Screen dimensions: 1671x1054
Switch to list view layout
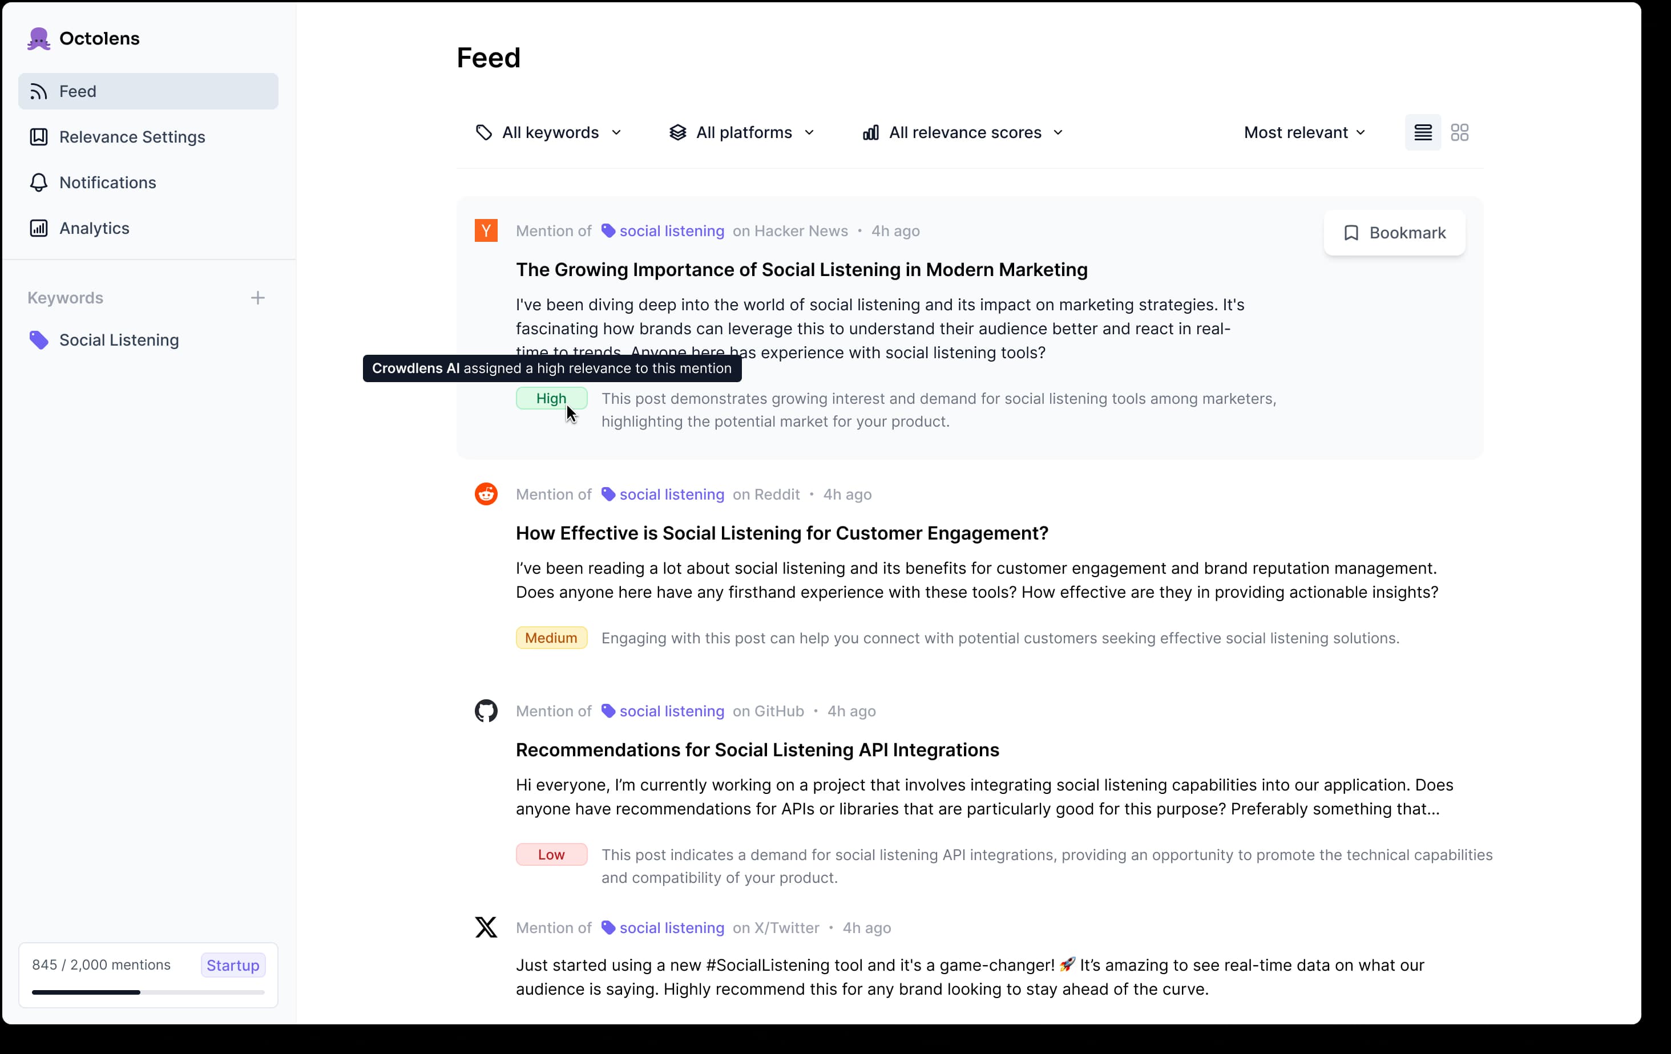tap(1423, 132)
